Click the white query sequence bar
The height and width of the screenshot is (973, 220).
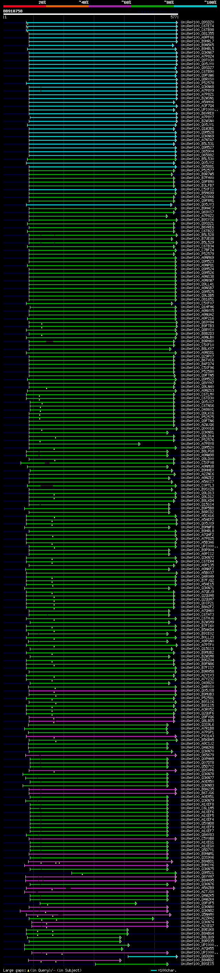pos(91,14)
